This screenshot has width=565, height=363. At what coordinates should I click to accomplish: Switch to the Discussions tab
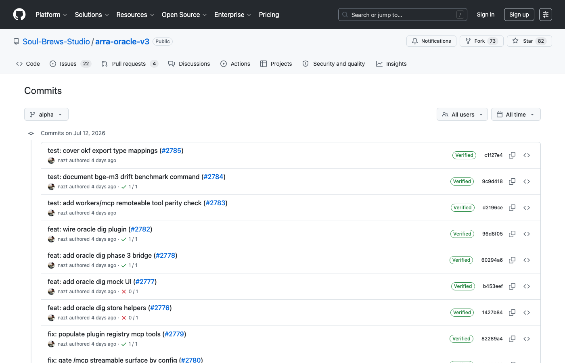189,64
